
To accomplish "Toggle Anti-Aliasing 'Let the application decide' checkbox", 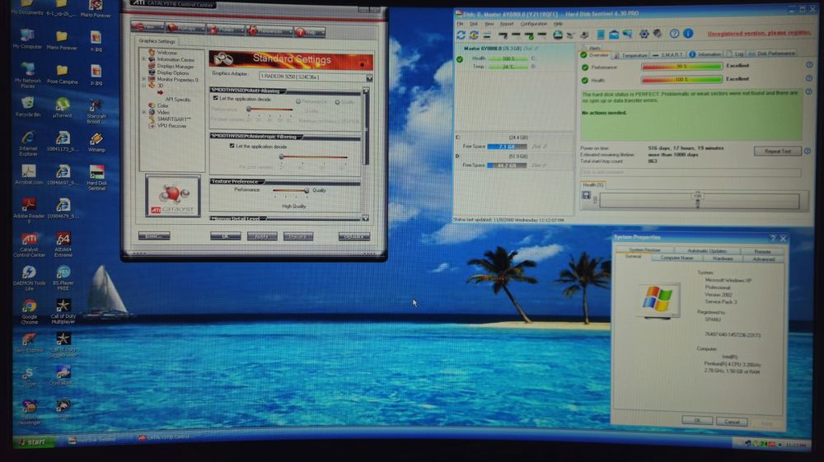I will coord(215,98).
